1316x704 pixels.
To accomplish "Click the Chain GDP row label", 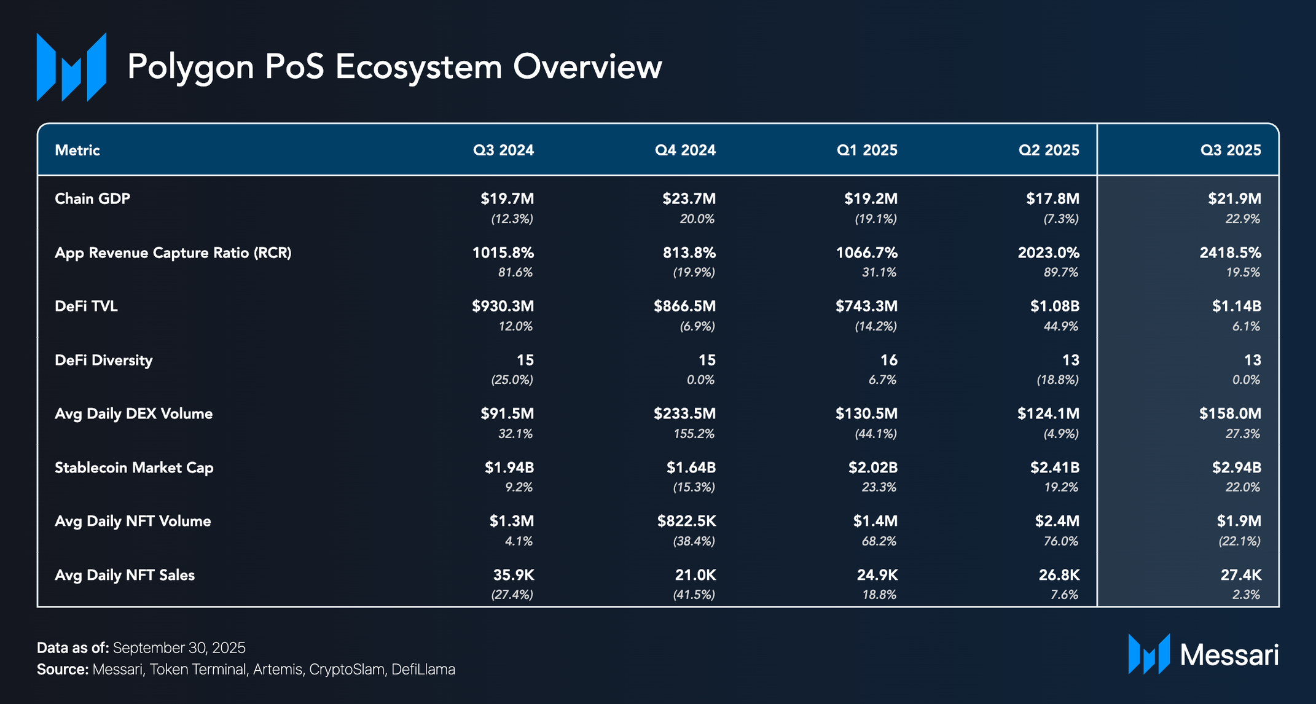I will pyautogui.click(x=93, y=198).
